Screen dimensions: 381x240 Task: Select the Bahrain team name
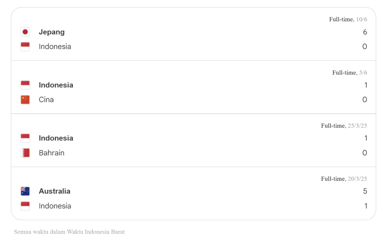click(x=51, y=153)
